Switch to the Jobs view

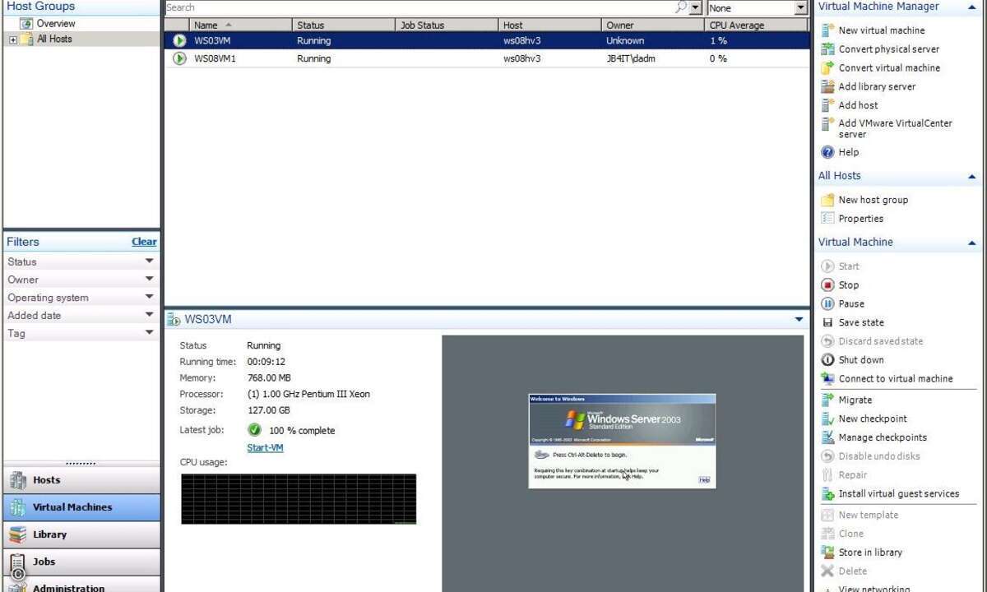tap(81, 562)
